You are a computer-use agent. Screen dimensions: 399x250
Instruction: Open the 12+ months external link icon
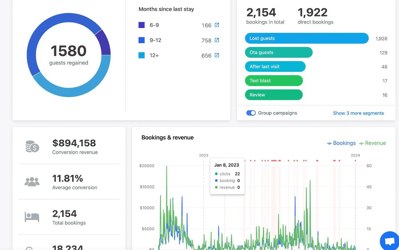point(217,55)
